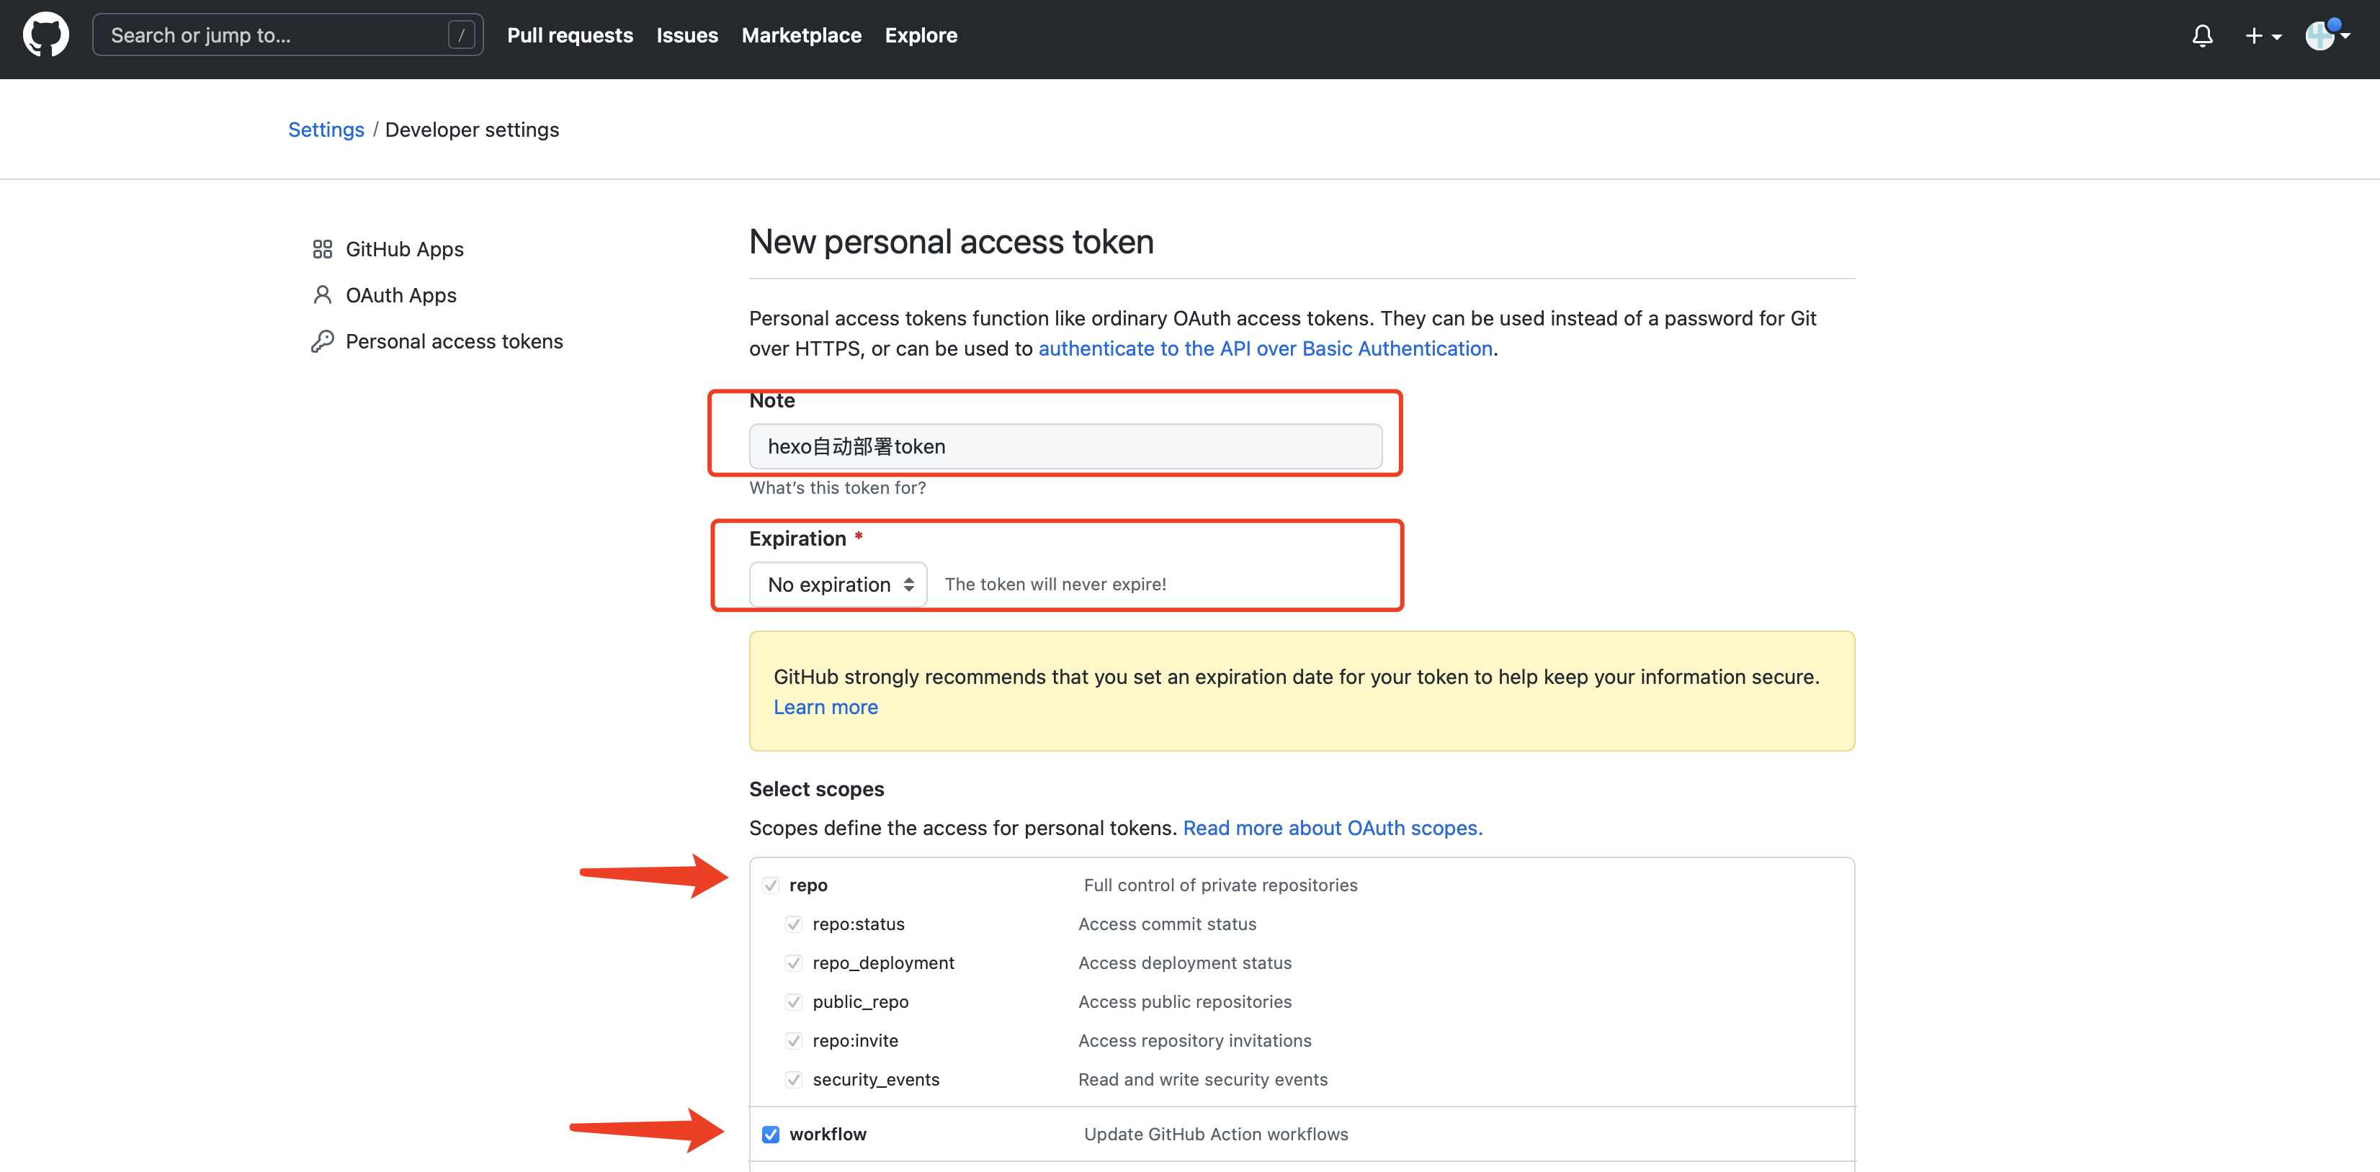The height and width of the screenshot is (1172, 2380).
Task: Click the GitHub Octocat logo
Action: click(45, 35)
